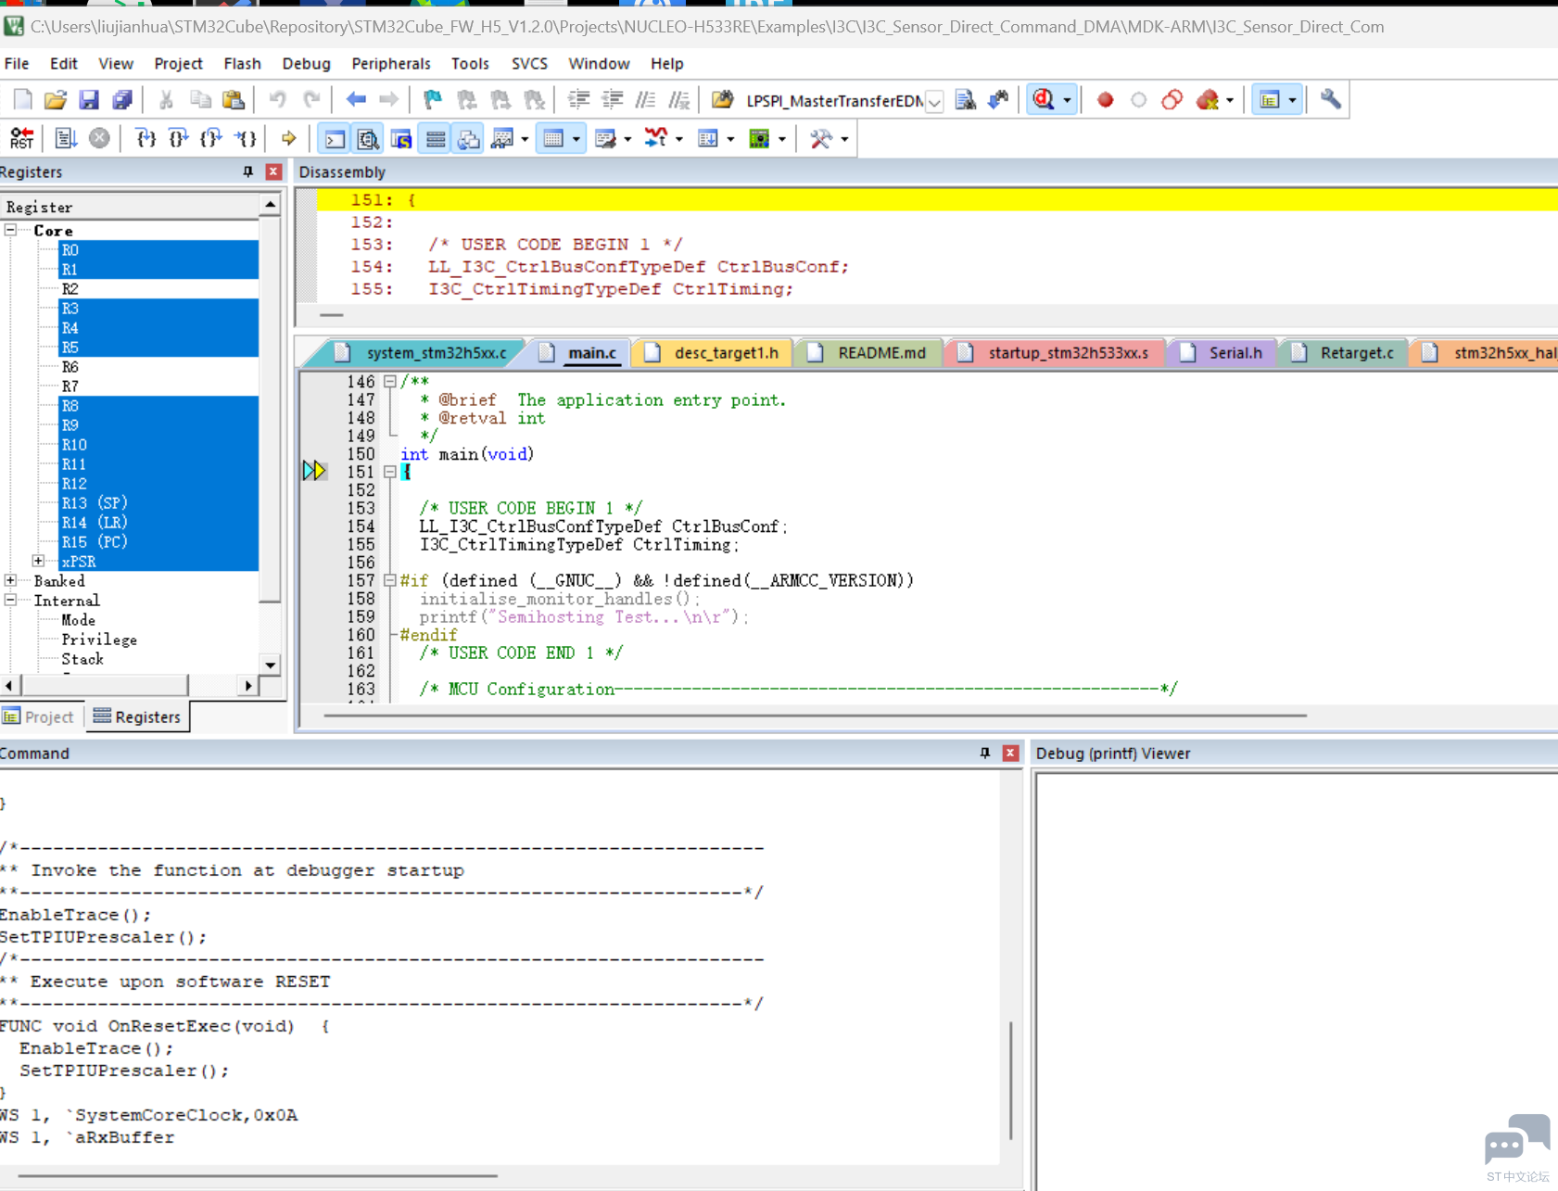The height and width of the screenshot is (1191, 1558).
Task: Insert a bookmark with the flag icon
Action: pos(433,99)
